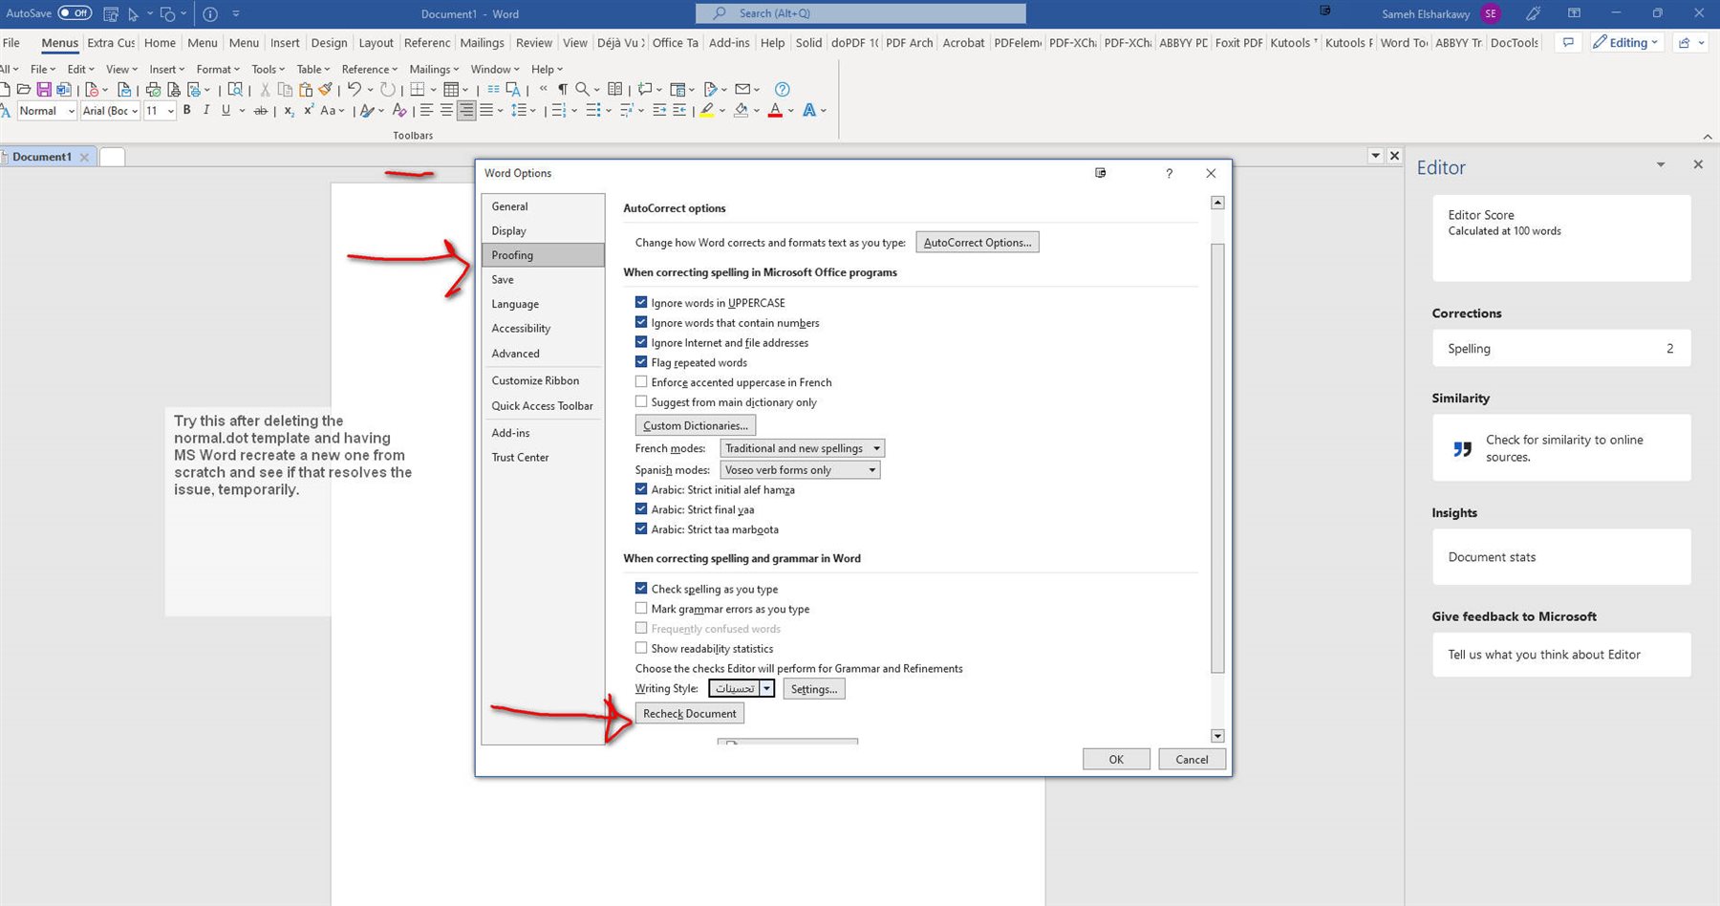
Task: Center align text
Action: click(446, 110)
